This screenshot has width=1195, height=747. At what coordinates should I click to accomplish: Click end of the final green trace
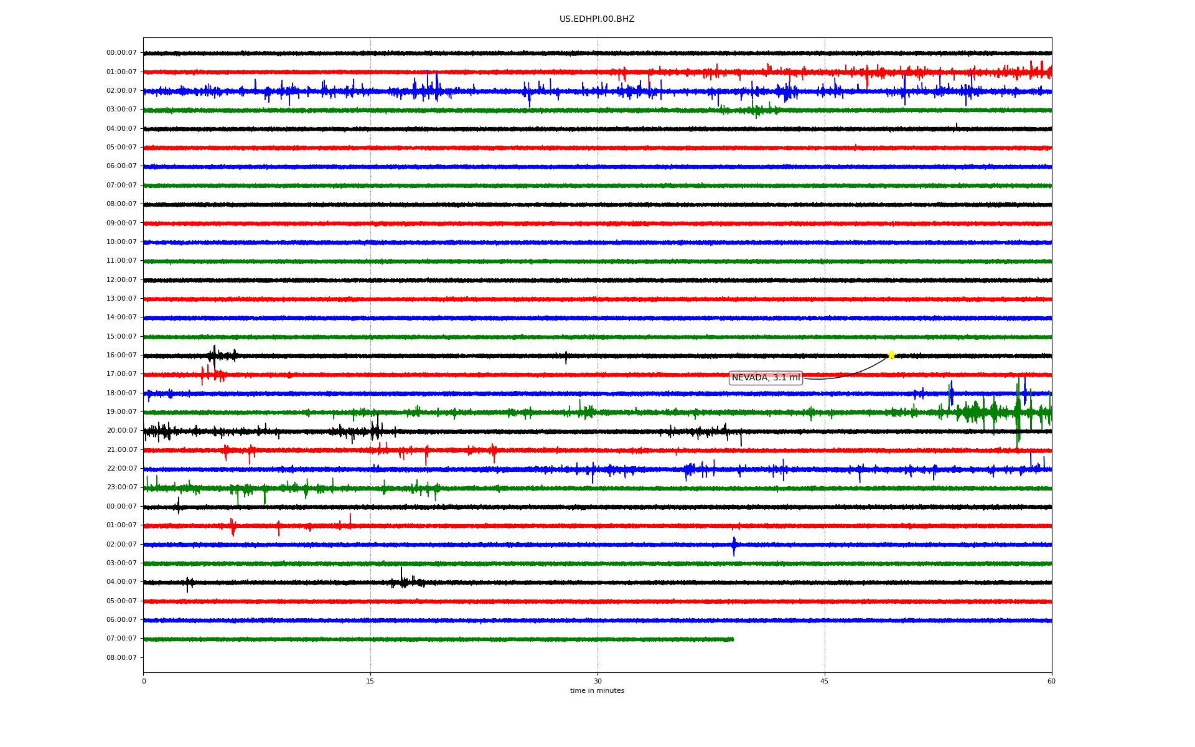[x=733, y=639]
